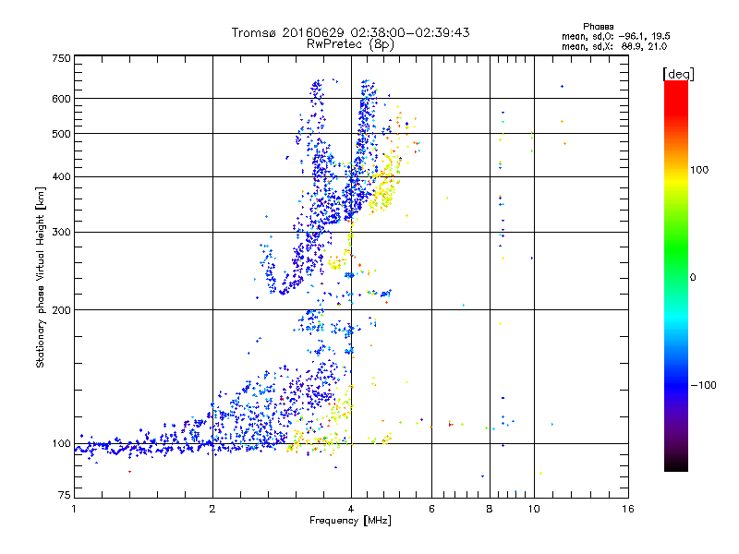Click the 'RwPretec (8p)' subtitle
The width and height of the screenshot is (739, 554).
click(350, 44)
